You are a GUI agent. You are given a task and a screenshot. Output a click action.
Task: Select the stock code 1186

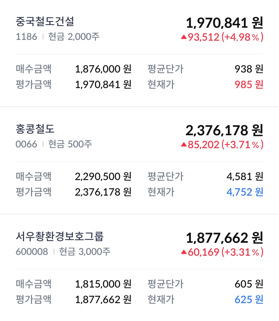tap(26, 37)
